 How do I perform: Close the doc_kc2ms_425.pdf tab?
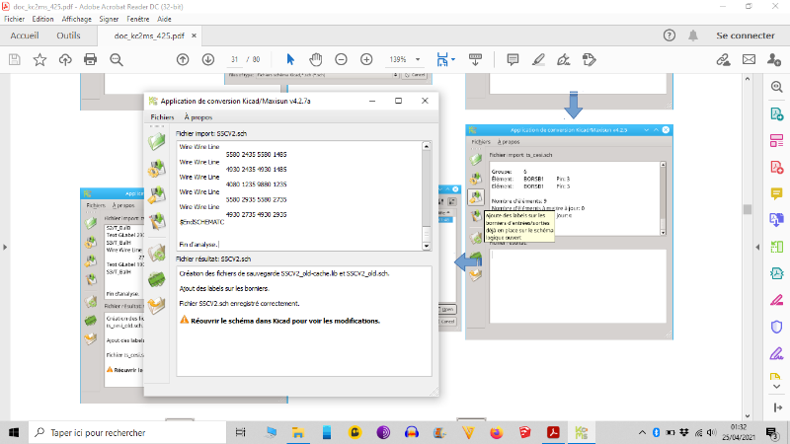click(194, 36)
